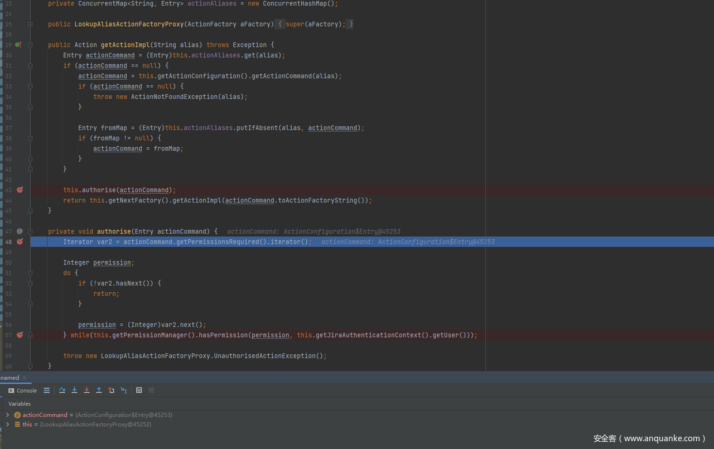Click the Run to Cursor icon
The height and width of the screenshot is (449, 714).
click(x=124, y=390)
